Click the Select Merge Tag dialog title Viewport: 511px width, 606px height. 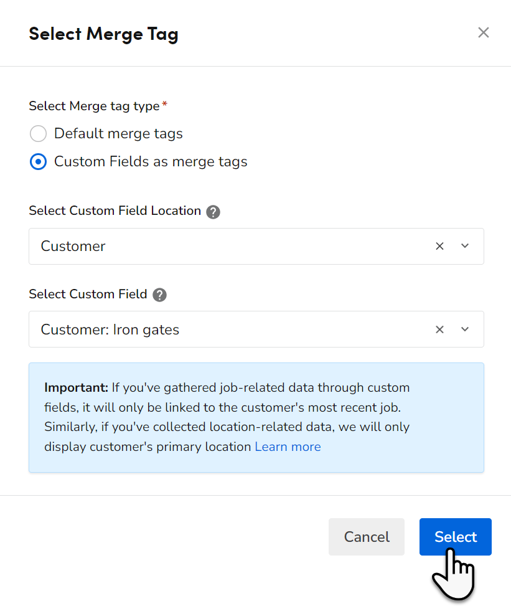[103, 34]
